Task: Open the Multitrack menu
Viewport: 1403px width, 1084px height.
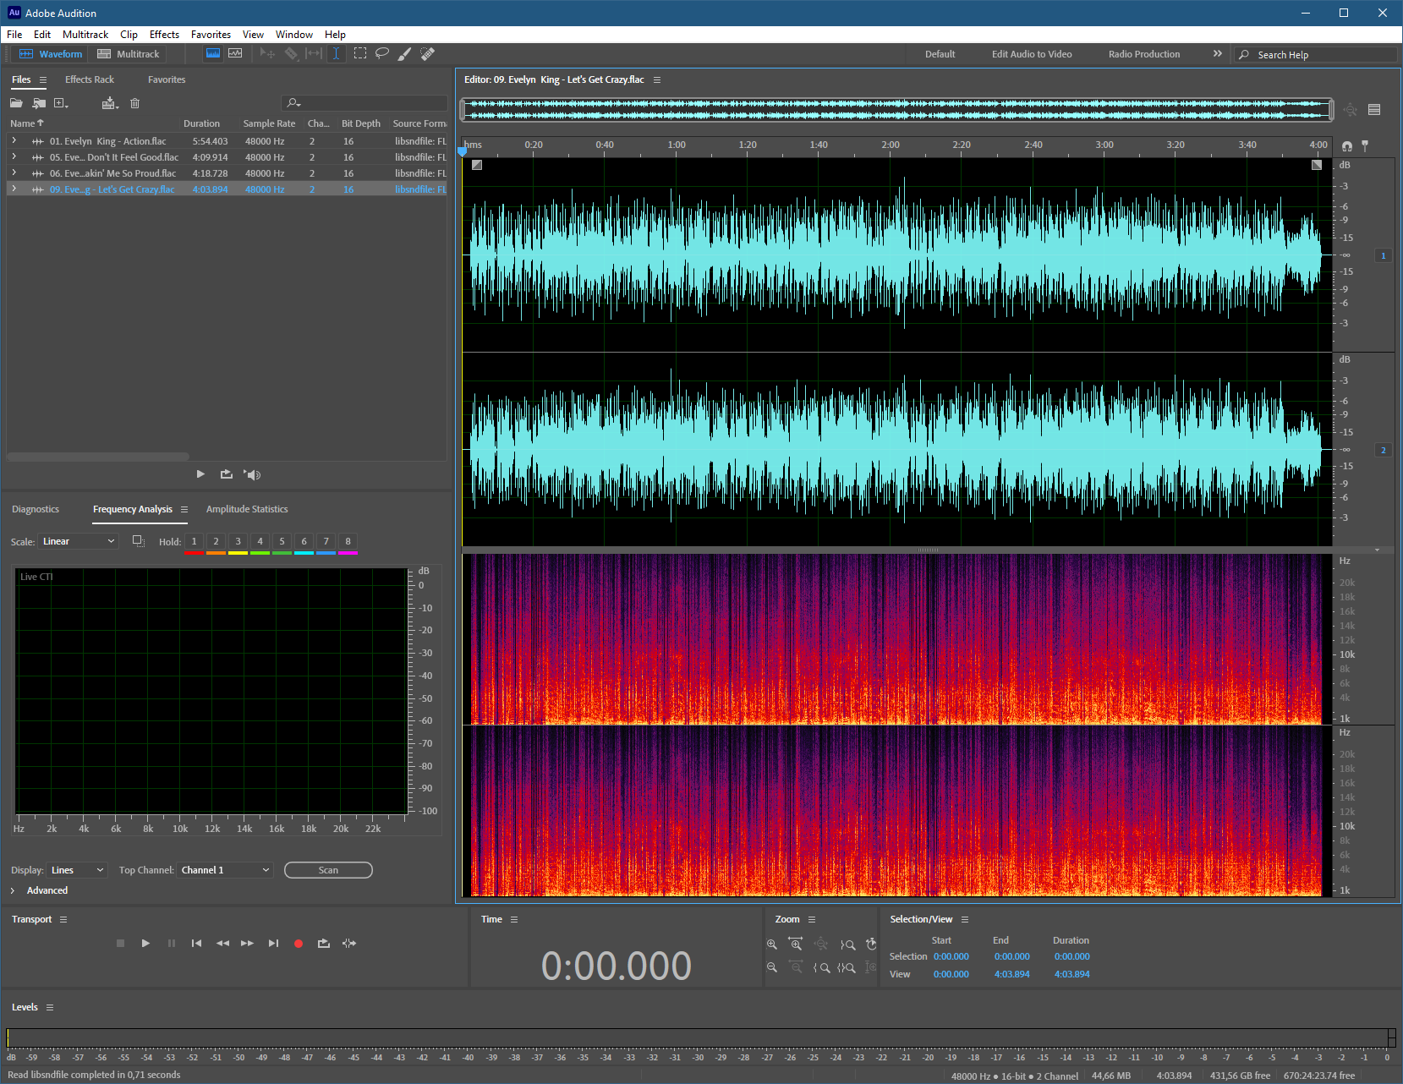Action: [x=85, y=35]
